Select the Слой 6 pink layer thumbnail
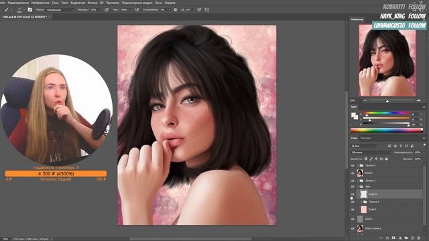This screenshot has height=241, width=429. pyautogui.click(x=363, y=210)
